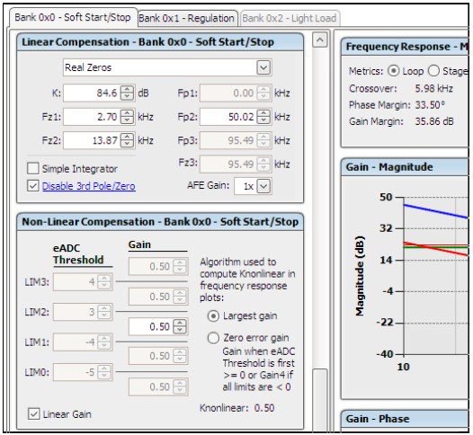Click the vertical scrollbar thumb of compensation panel
Viewport: 473px width, 435px height.
(x=320, y=399)
